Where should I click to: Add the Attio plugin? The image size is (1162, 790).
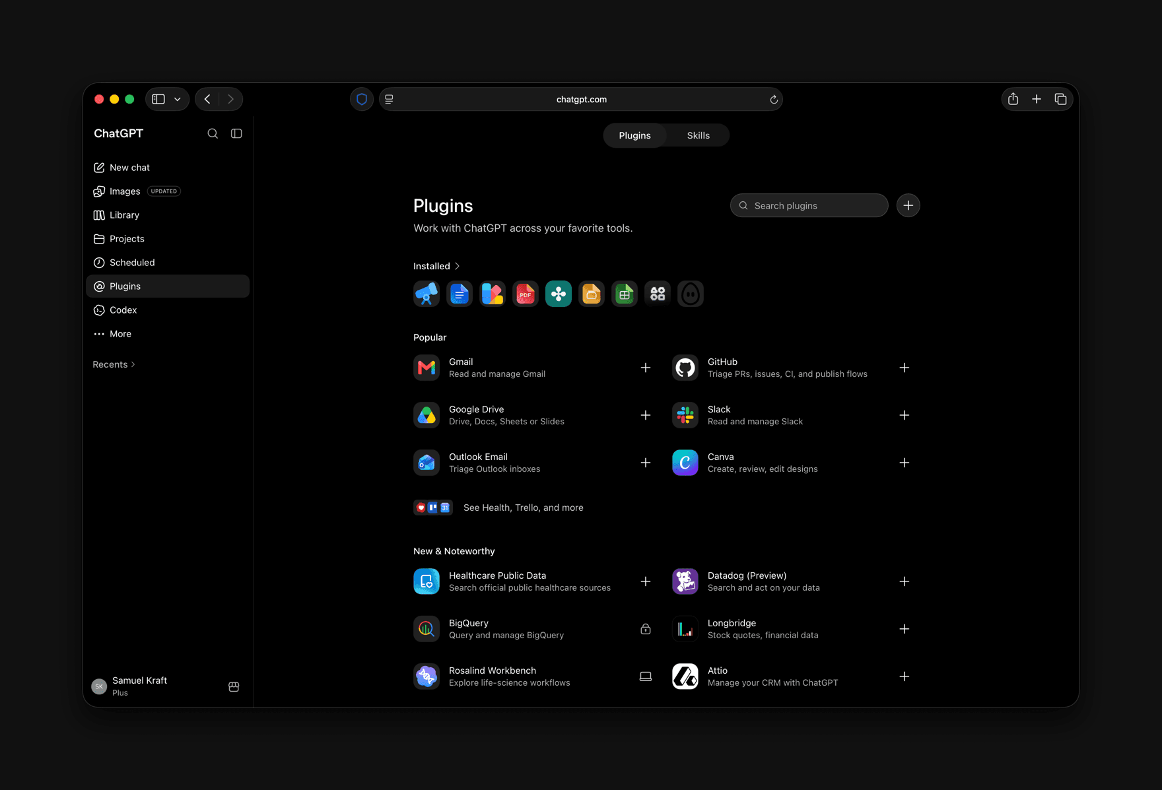click(x=905, y=676)
